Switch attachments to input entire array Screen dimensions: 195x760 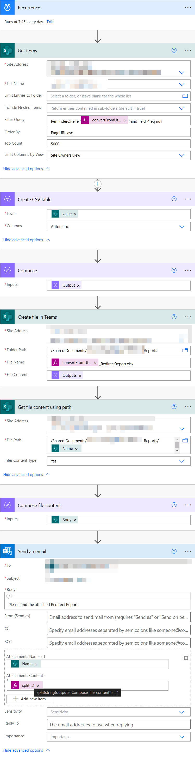[x=185, y=657]
